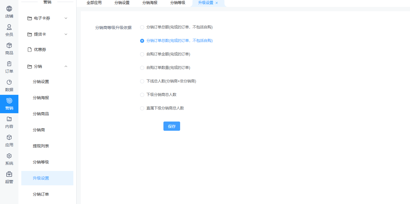Click the 保存 save button
The image size is (410, 204).
[172, 126]
